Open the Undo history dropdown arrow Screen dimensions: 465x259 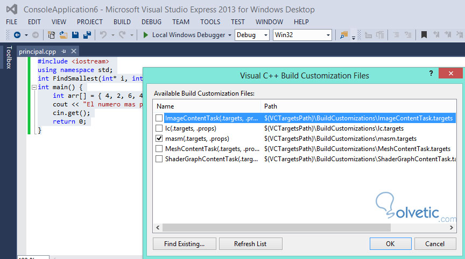coord(112,35)
